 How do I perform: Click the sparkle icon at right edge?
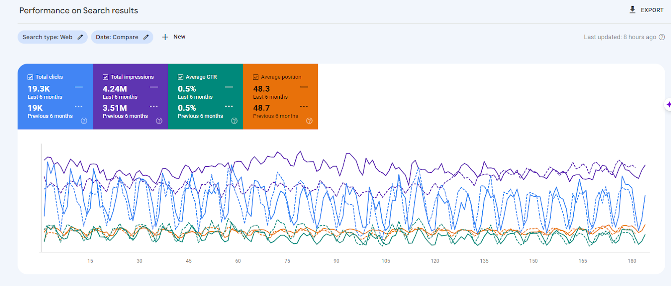(x=668, y=104)
